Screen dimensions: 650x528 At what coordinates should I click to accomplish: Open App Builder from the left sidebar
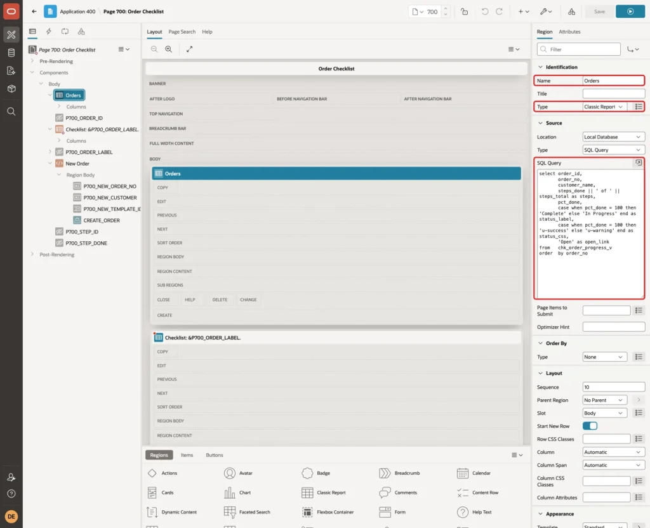point(11,35)
